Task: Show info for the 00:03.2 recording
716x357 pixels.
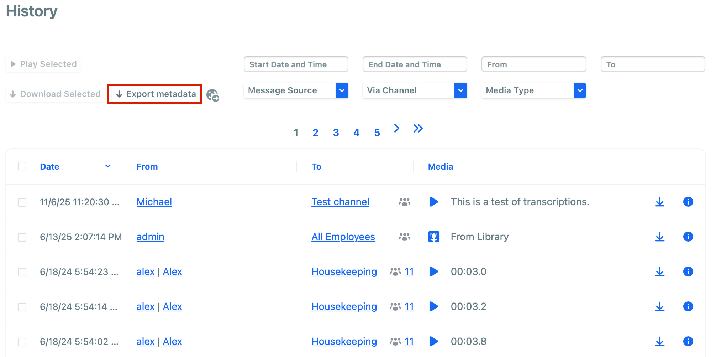Action: coord(688,306)
